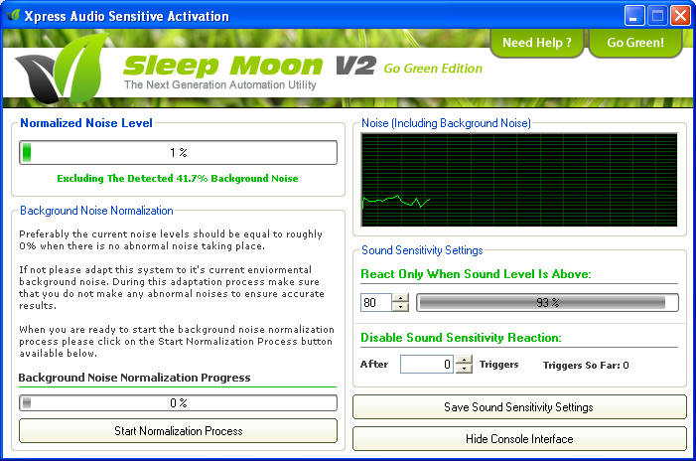696x461 pixels.
Task: Click 'Disable Sound Sensitivity Reaction:' heading
Action: tap(461, 338)
